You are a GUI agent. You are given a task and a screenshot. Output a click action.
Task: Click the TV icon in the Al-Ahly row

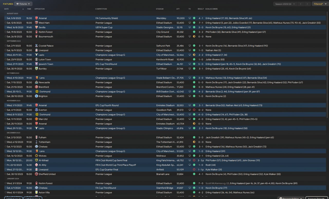pos(190,165)
